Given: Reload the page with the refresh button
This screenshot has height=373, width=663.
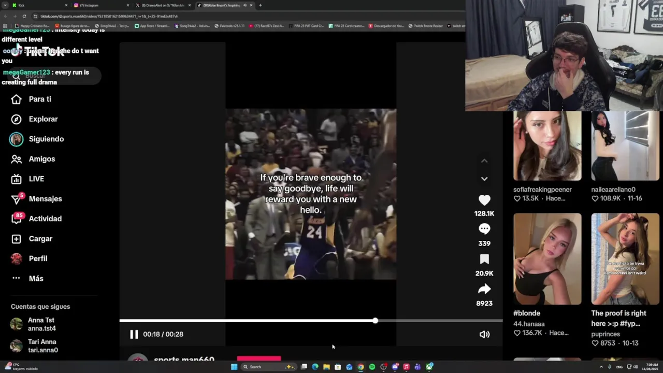Looking at the screenshot, I should (x=24, y=16).
